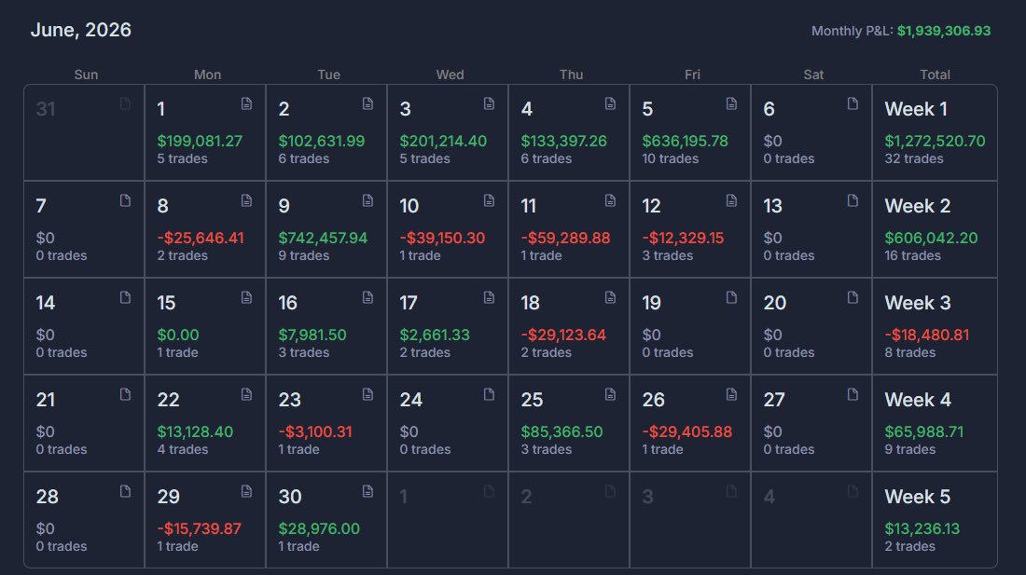Image resolution: width=1026 pixels, height=575 pixels.
Task: Select the $742,457.94 profit on June 9
Action: pos(323,238)
